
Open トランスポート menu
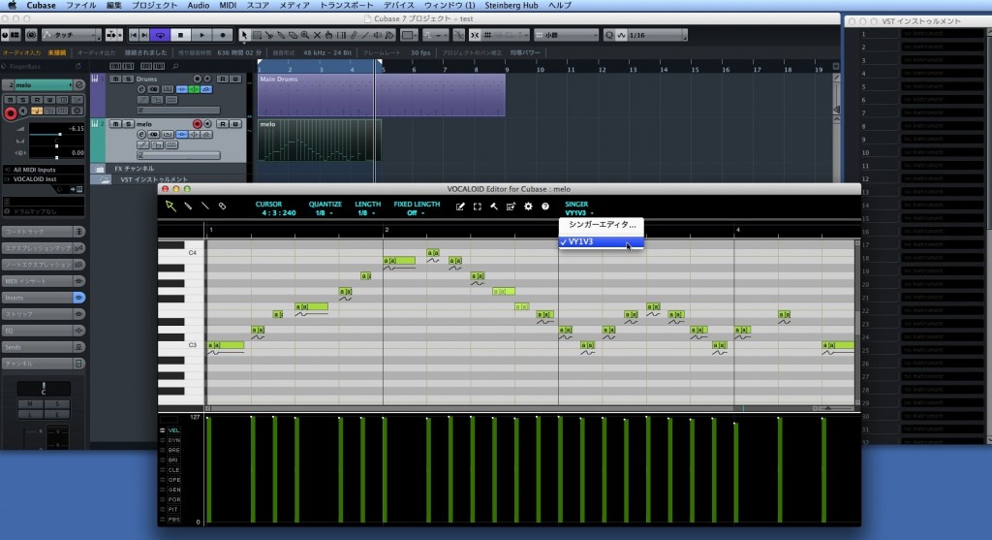tap(346, 5)
